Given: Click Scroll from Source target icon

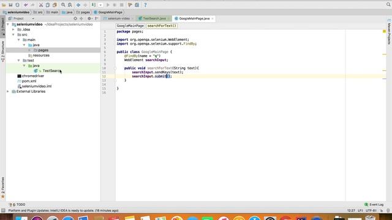Looking at the screenshot, I should pos(75,18).
